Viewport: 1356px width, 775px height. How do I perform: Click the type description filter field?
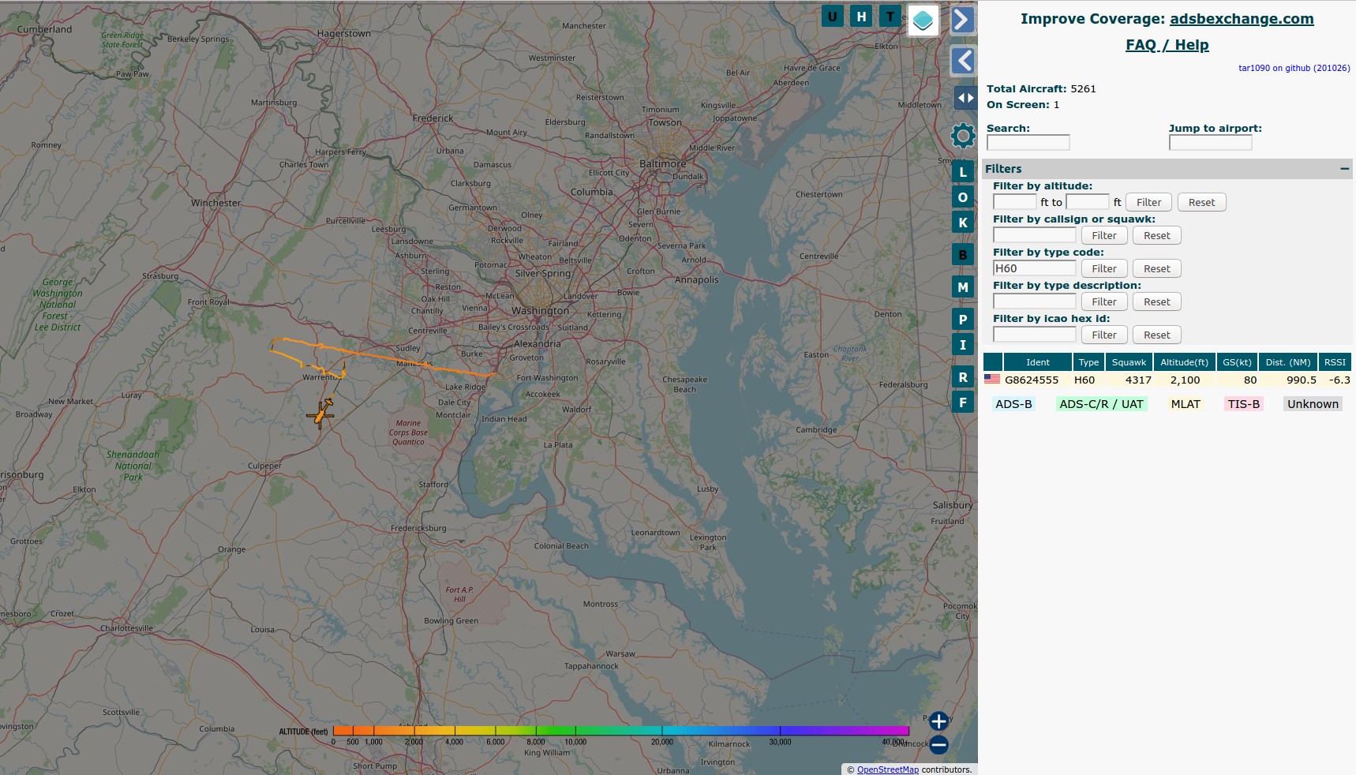click(x=1035, y=301)
